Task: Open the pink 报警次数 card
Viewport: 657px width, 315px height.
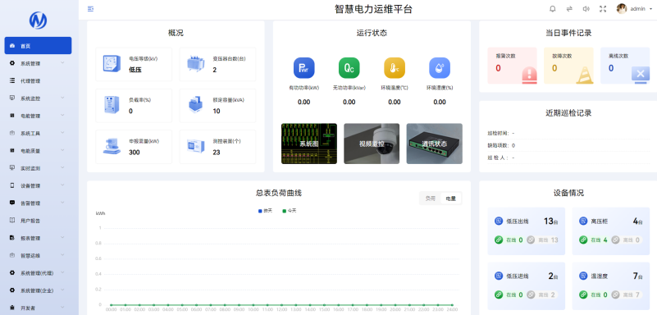Action: 512,66
